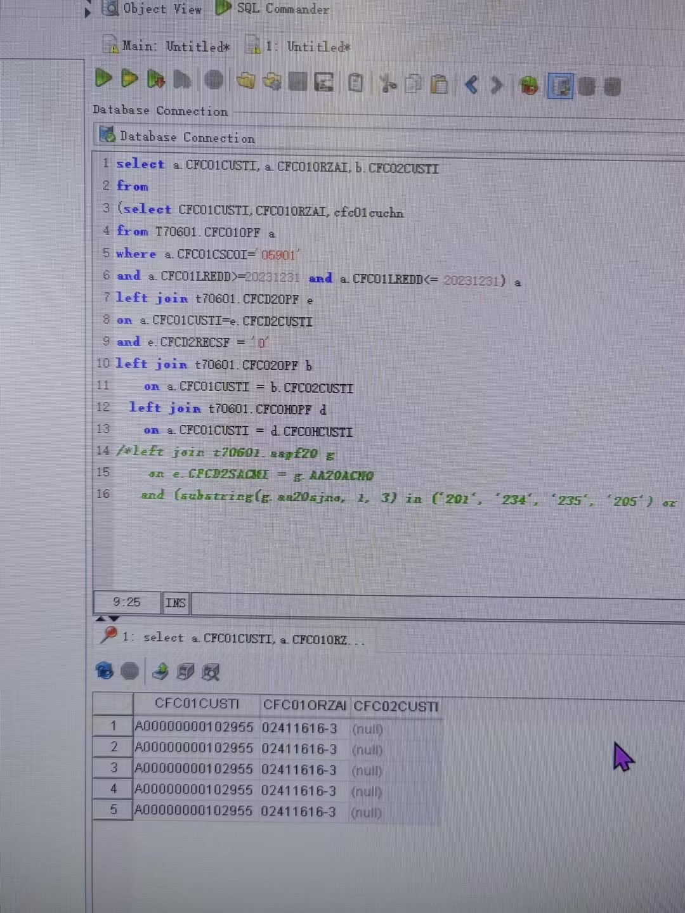The width and height of the screenshot is (685, 913).
Task: Click A00000000102955 in result row 2
Action: [x=194, y=748]
